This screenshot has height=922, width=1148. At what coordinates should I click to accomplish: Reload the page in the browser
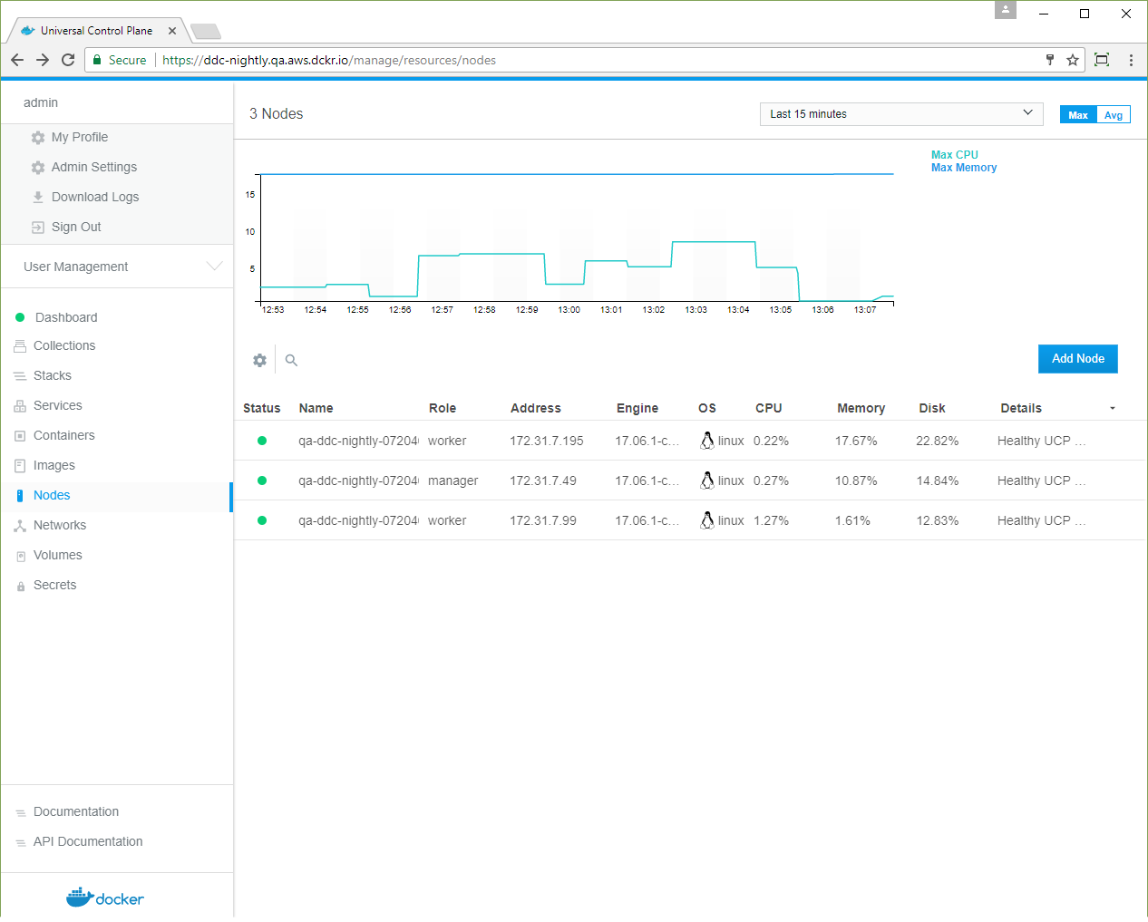point(68,60)
